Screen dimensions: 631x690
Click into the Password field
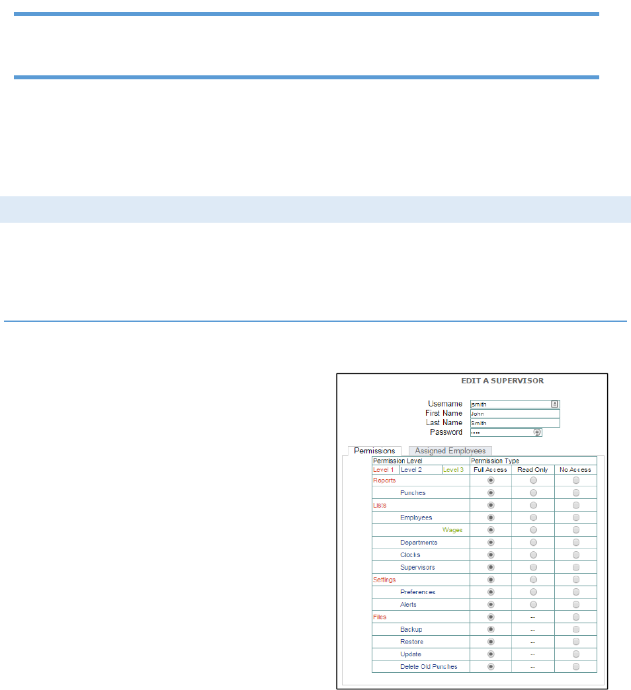coord(506,432)
